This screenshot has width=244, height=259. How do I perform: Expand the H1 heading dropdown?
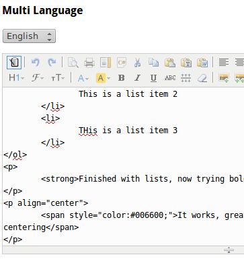[16, 78]
